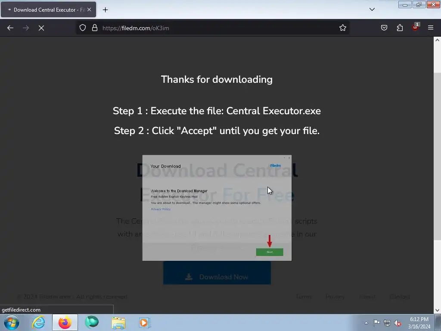Launch Internet Explorer from taskbar
This screenshot has height=331, width=441.
[38, 322]
